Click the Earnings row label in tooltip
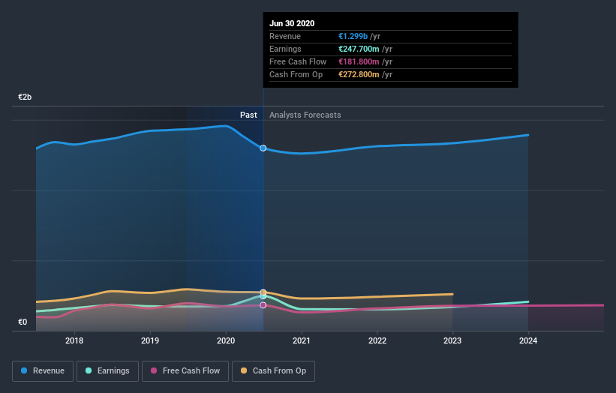This screenshot has height=393, width=616. click(285, 49)
